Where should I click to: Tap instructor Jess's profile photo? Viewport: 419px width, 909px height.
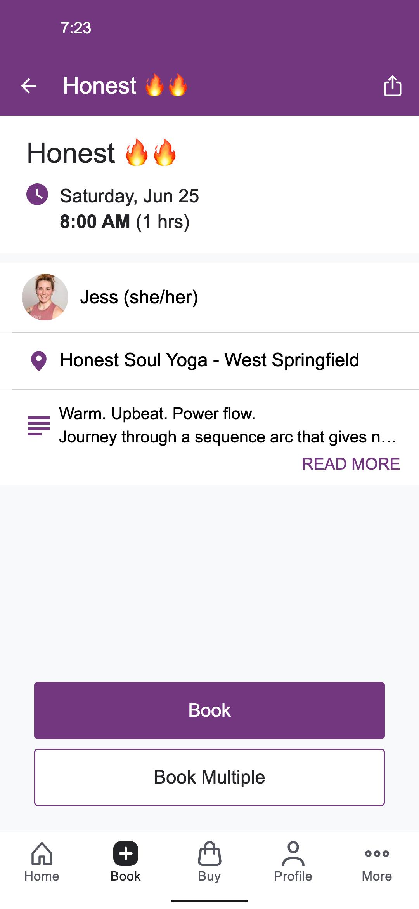(x=45, y=297)
